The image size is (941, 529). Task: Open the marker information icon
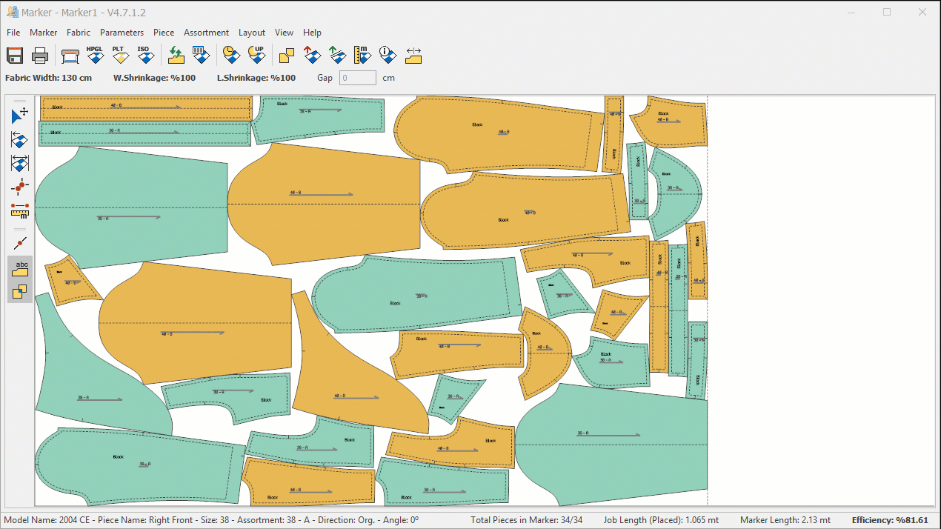386,55
